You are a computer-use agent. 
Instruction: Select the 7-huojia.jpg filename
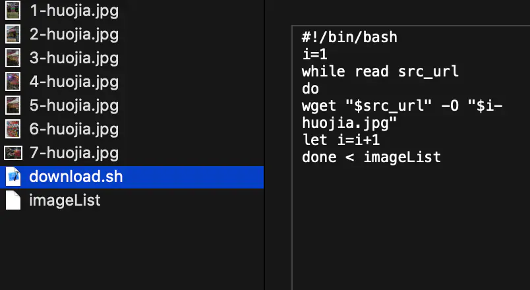[74, 153]
